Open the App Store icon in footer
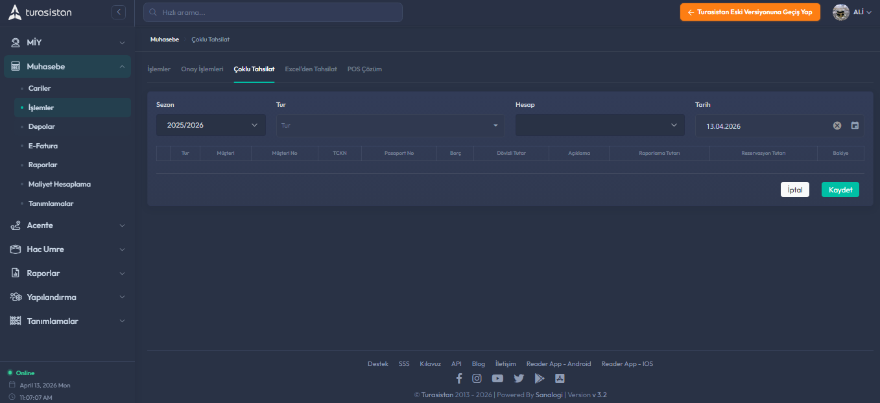Screen dimensions: 880x403 560,378
